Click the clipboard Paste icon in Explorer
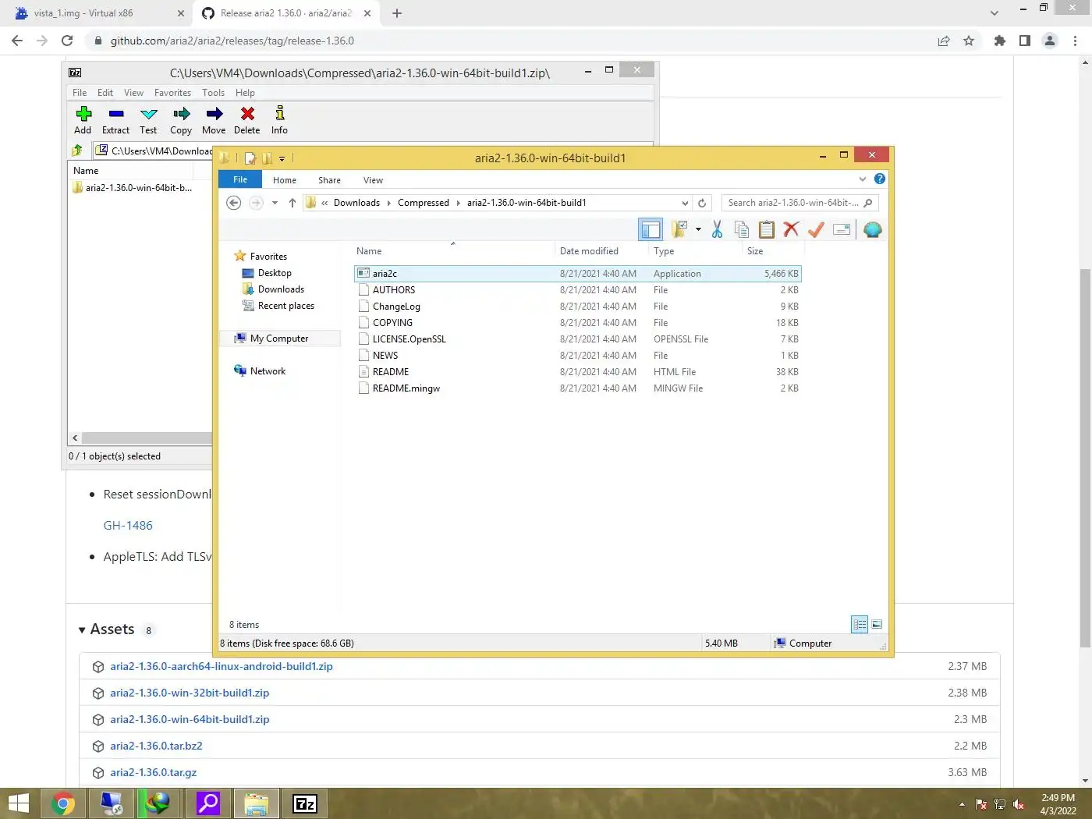Image resolution: width=1092 pixels, height=819 pixels. tap(767, 229)
